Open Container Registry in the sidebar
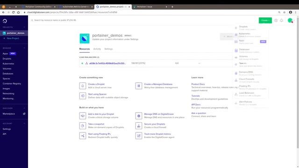Image resolution: width=299 pixels, height=168 pixels. pos(12,84)
